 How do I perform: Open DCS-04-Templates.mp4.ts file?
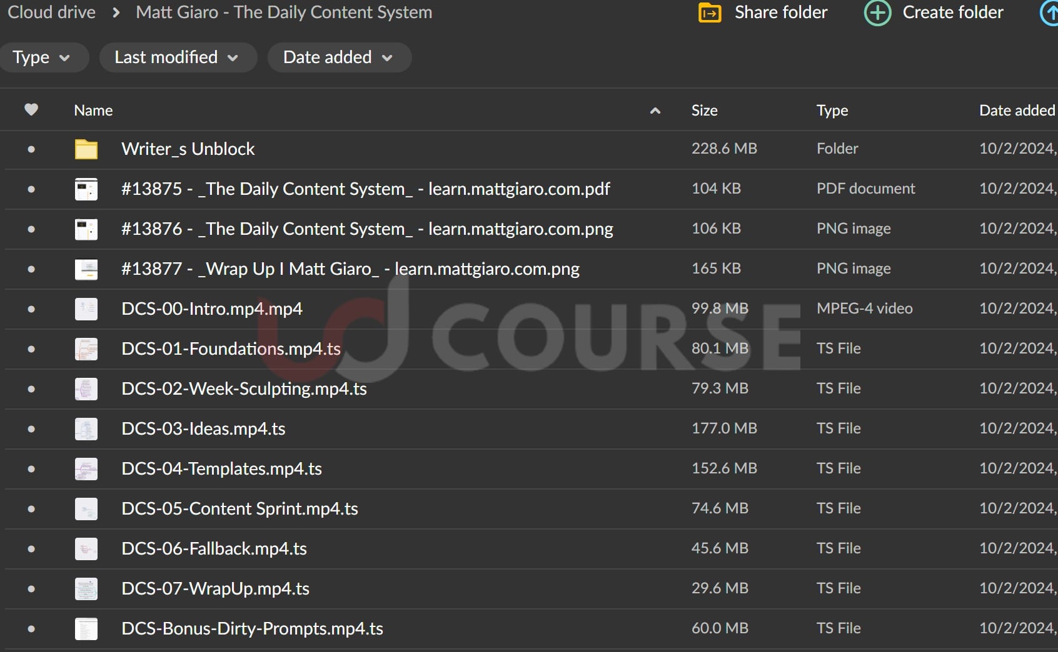coord(221,469)
